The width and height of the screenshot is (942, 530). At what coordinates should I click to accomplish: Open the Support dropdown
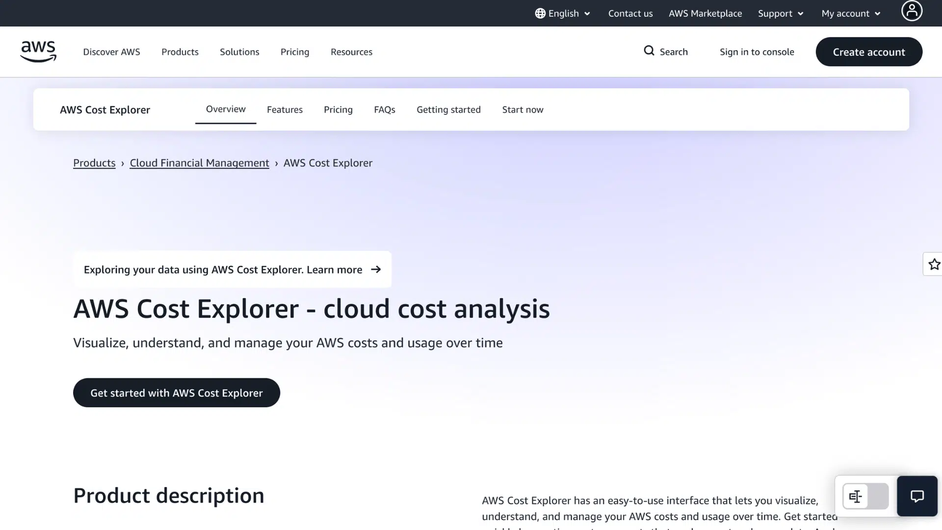coord(781,13)
